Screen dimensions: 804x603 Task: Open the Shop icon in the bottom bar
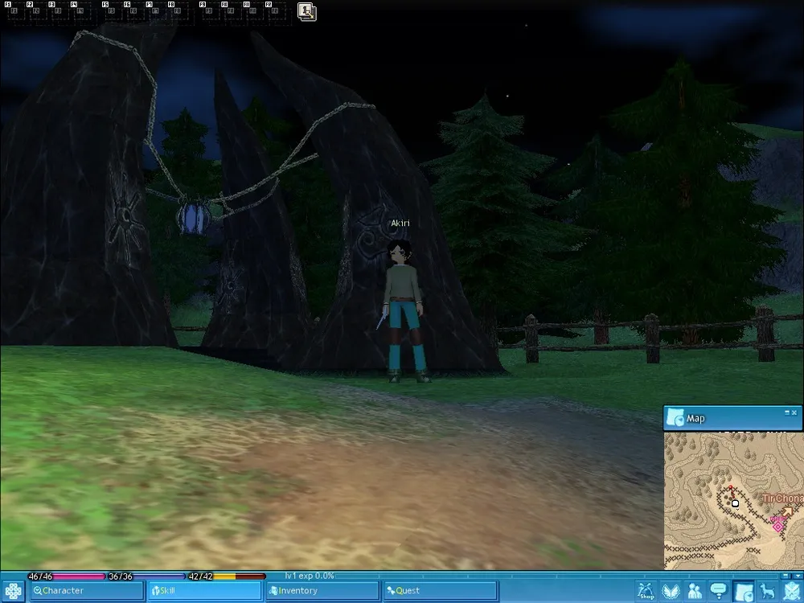coord(646,591)
